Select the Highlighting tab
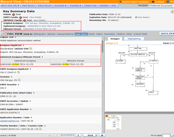The width and height of the screenshot is (174, 137). pyautogui.click(x=134, y=39)
